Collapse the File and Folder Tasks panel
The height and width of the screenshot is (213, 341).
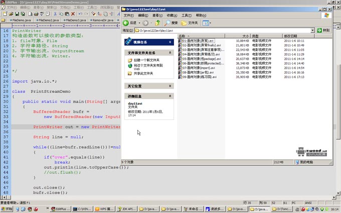[x=170, y=53]
